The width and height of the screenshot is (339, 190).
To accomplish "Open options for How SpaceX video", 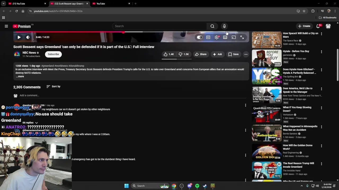I will coord(322,34).
